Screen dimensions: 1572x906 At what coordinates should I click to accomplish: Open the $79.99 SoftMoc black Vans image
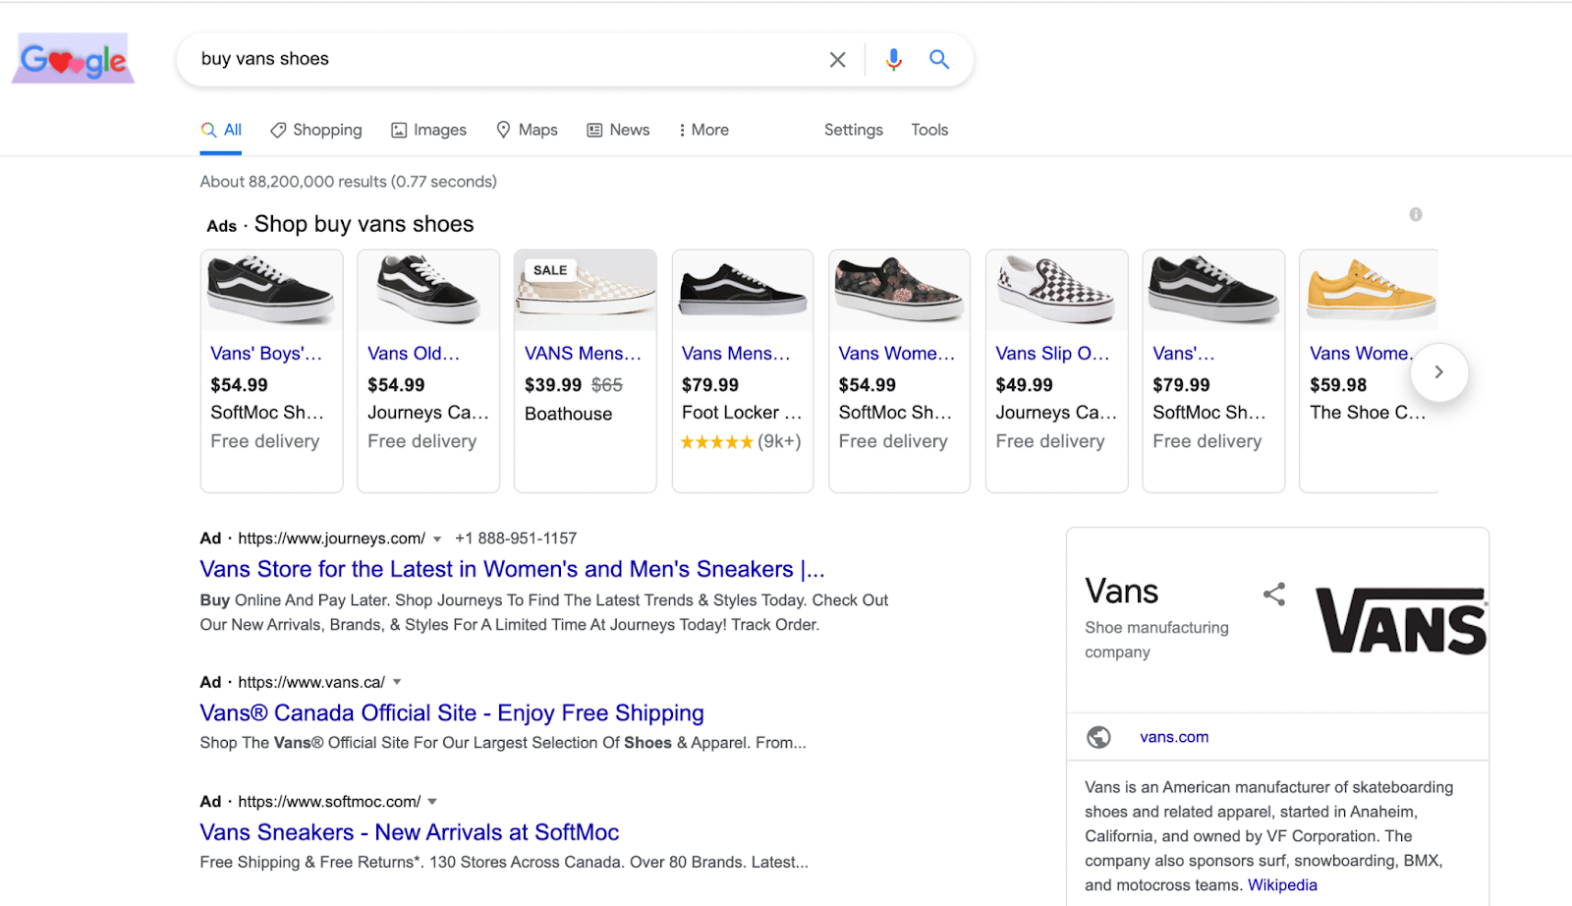(x=1213, y=290)
